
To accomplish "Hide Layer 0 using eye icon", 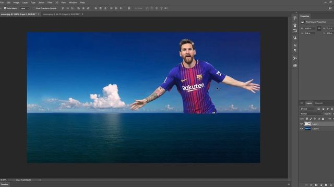I will pos(302,129).
